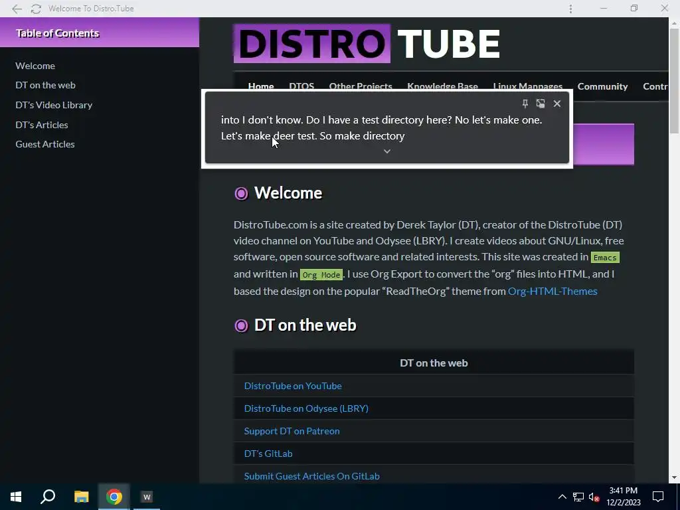Click the Org Mode code tag
The height and width of the screenshot is (510, 680).
coord(321,275)
